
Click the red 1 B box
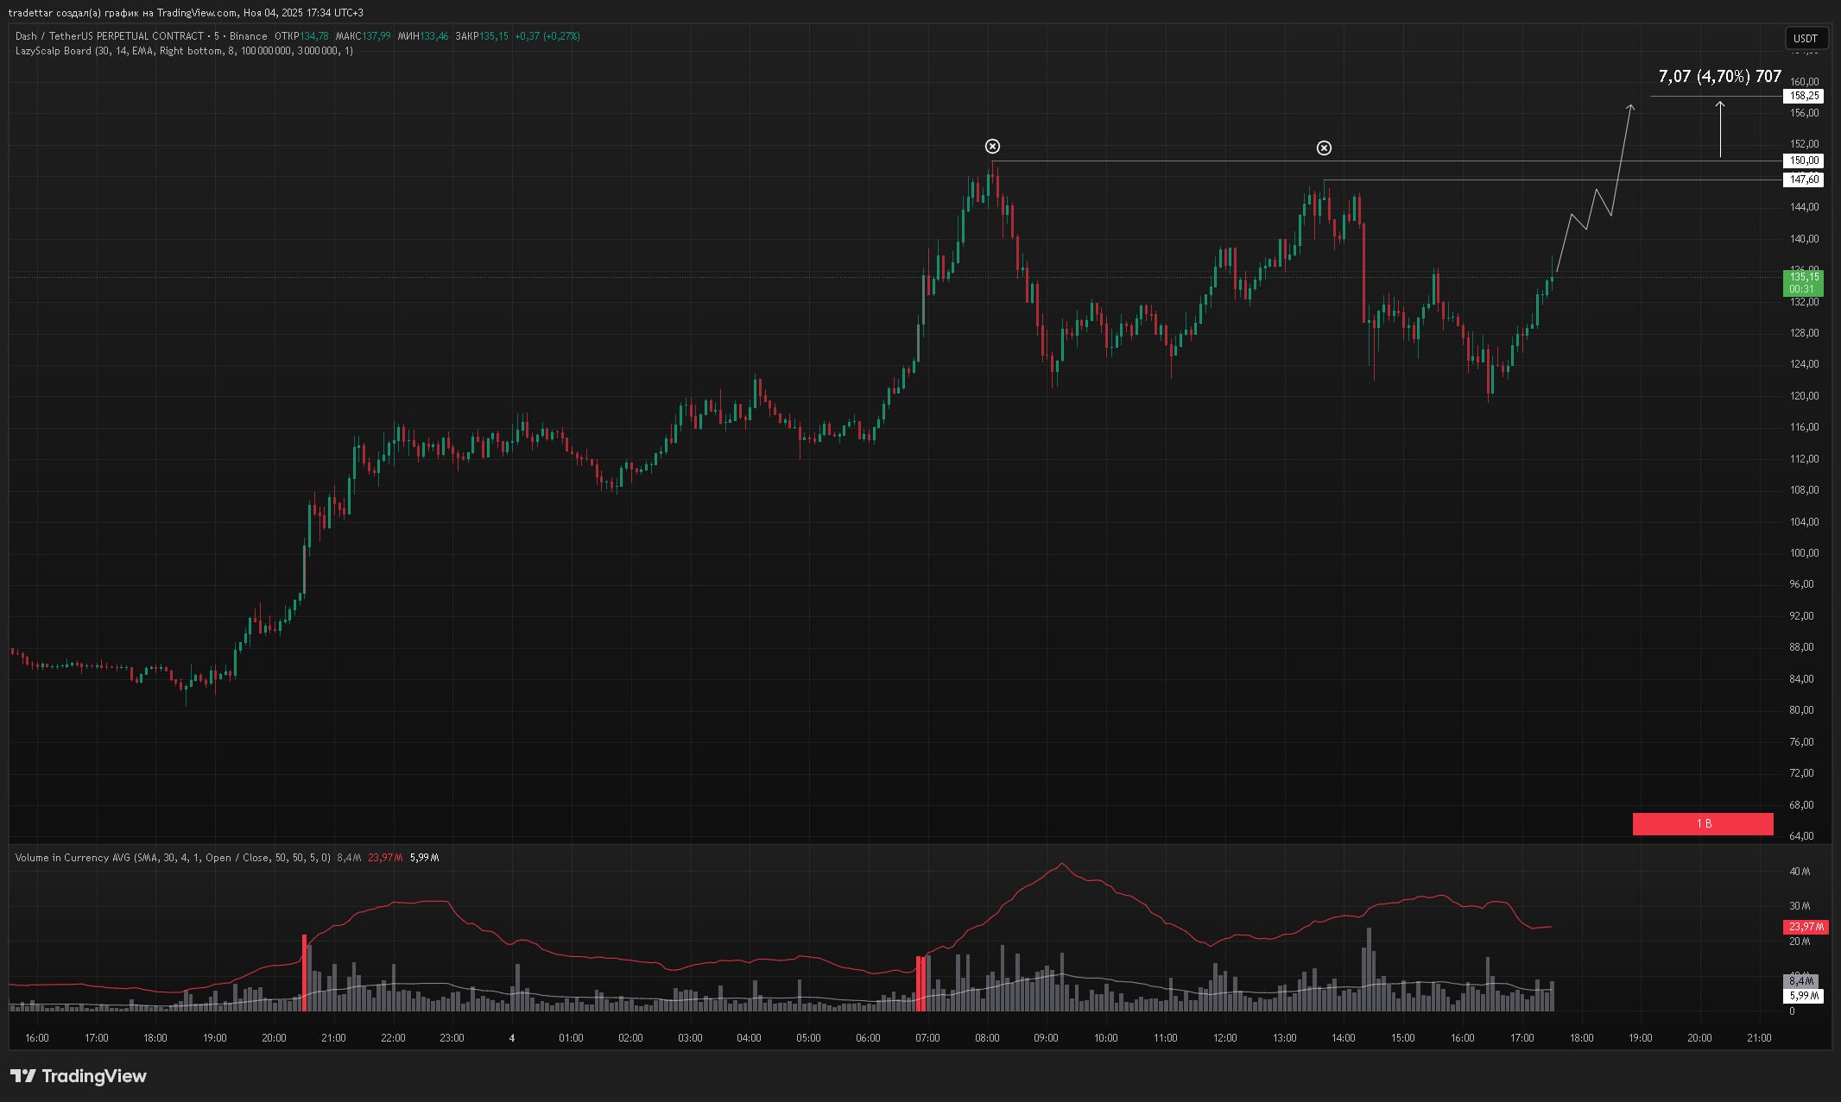[1703, 824]
